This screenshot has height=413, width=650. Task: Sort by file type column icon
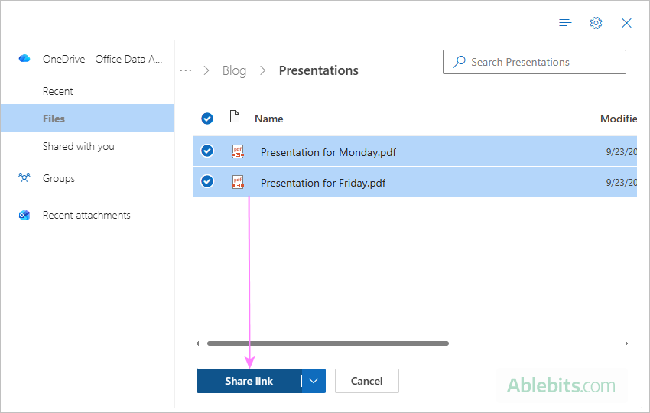235,117
